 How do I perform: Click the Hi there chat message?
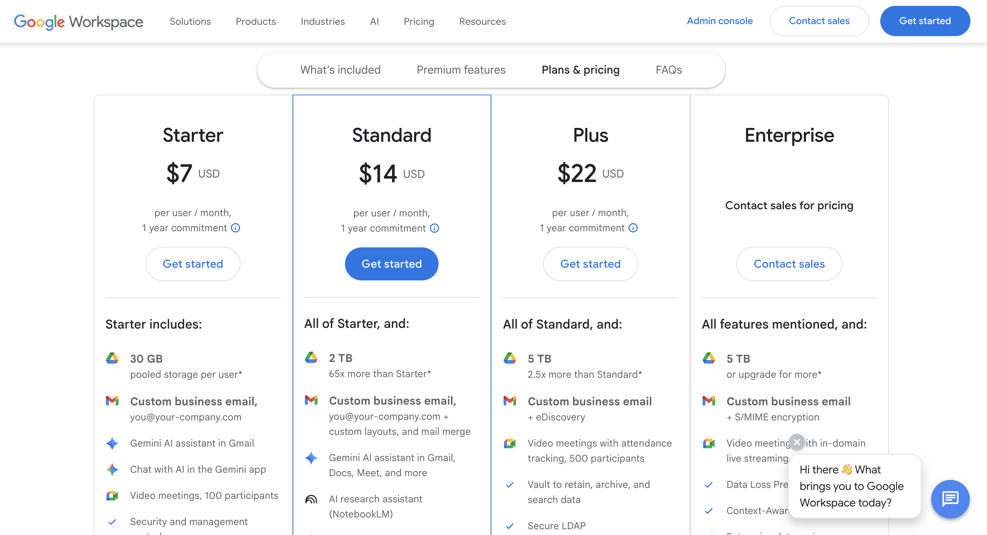[x=855, y=486]
